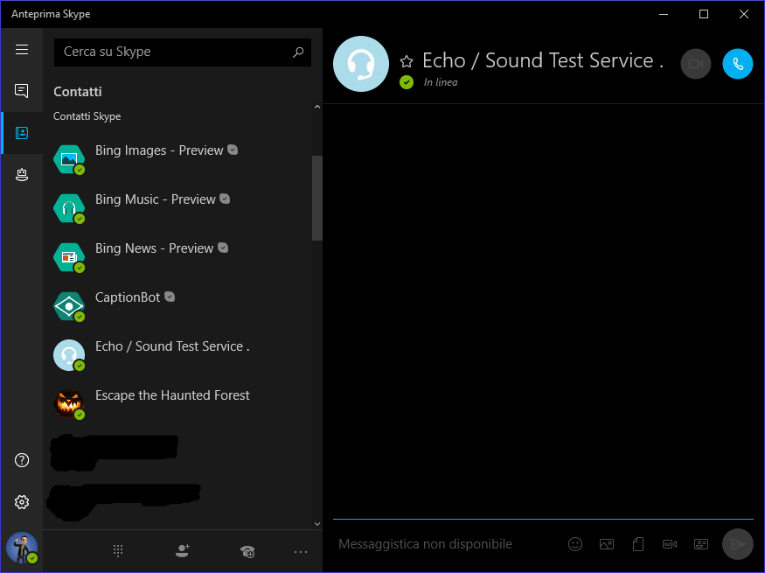Click the send message arrow button
The height and width of the screenshot is (573, 765).
pyautogui.click(x=737, y=544)
